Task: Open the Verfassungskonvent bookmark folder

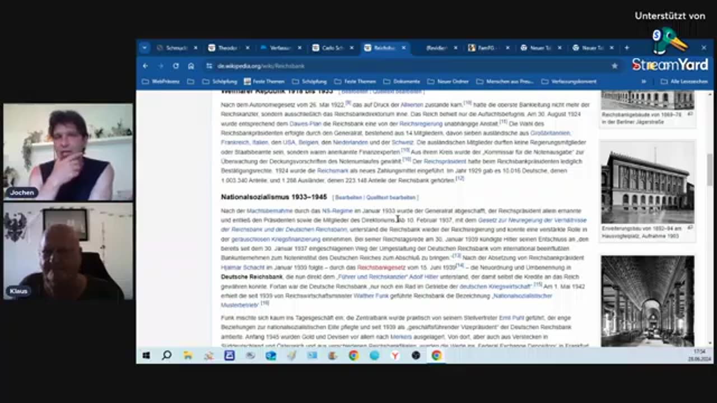Action: tap(569, 82)
